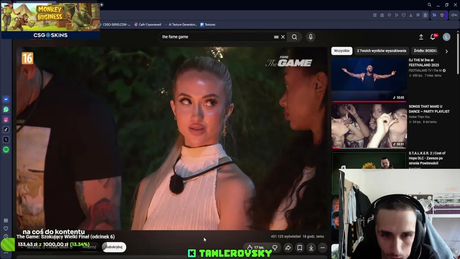Click the send/flow arrow toolbar icon
This screenshot has width=460, height=259.
pyautogui.click(x=396, y=15)
